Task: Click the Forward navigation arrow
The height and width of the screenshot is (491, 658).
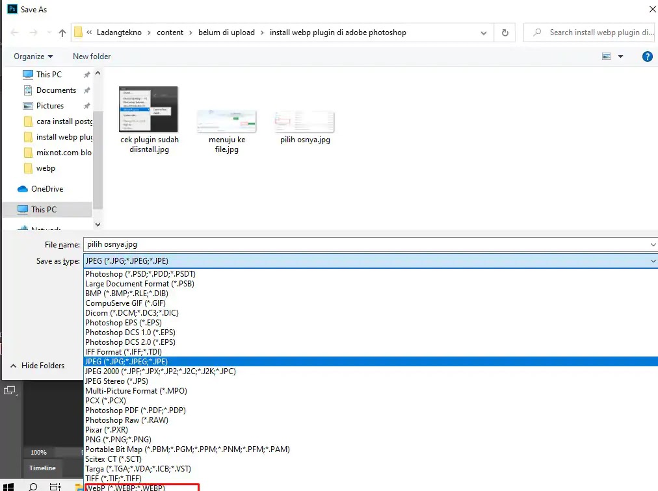Action: pyautogui.click(x=33, y=32)
